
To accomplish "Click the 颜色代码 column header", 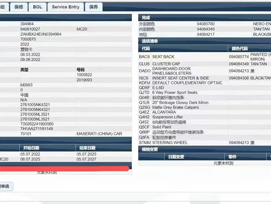I will (239, 49).
